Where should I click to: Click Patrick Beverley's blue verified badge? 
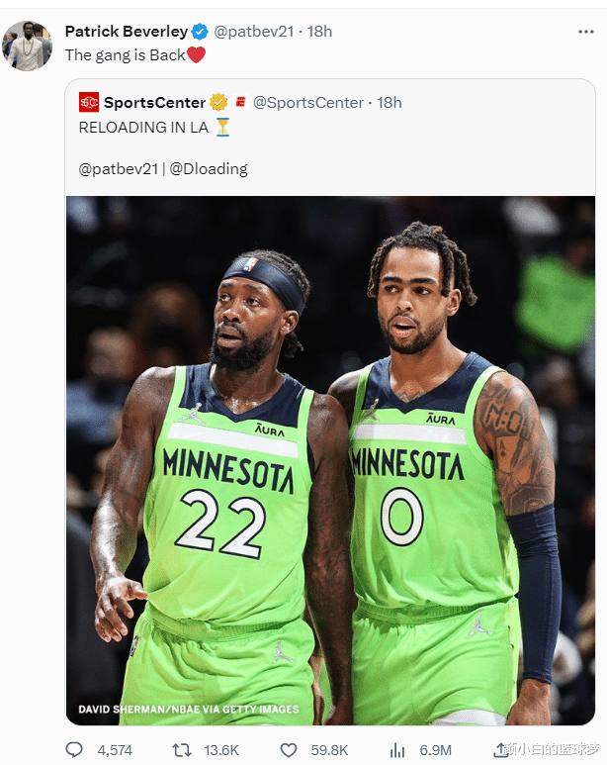(200, 32)
